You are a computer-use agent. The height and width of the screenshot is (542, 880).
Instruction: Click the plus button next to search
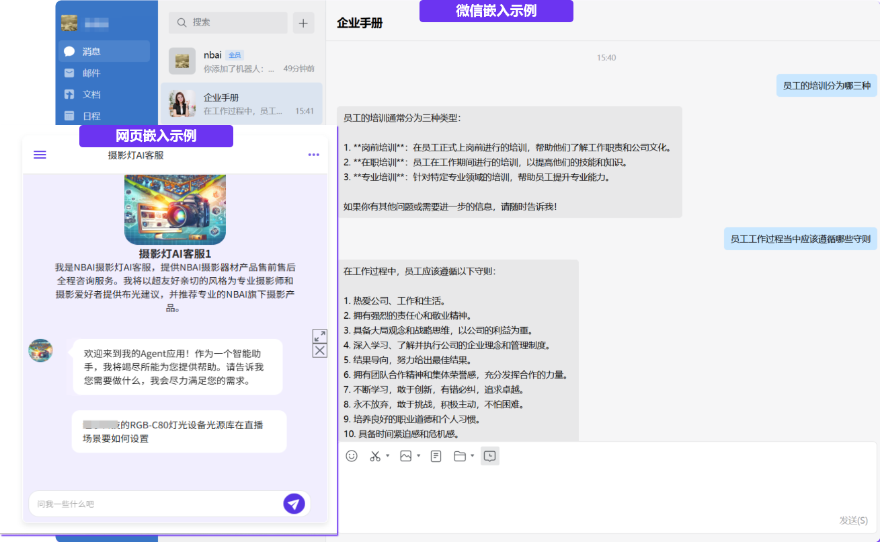point(303,23)
